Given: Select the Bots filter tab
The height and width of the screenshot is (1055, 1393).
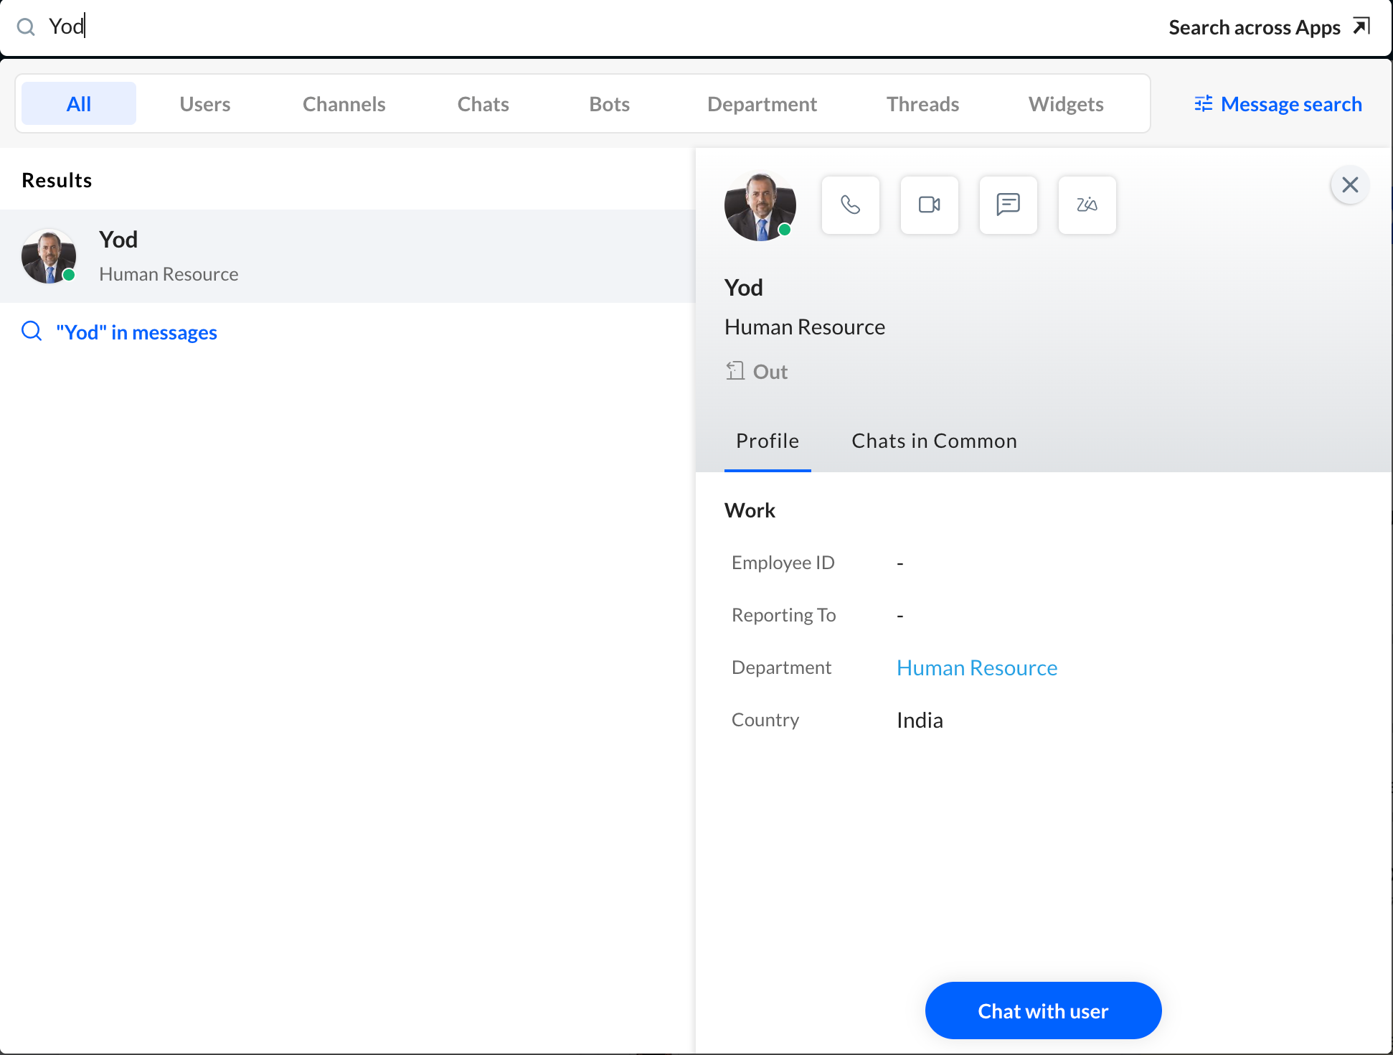Looking at the screenshot, I should click(609, 104).
